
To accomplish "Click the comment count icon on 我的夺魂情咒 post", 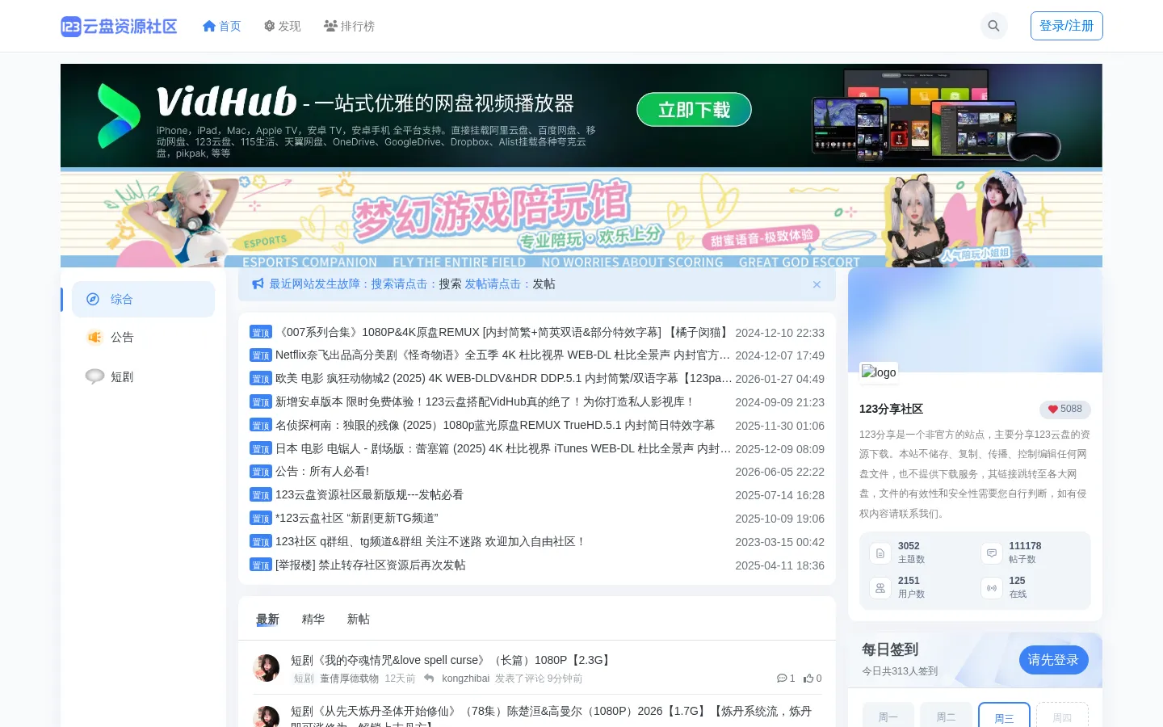I will [782, 679].
